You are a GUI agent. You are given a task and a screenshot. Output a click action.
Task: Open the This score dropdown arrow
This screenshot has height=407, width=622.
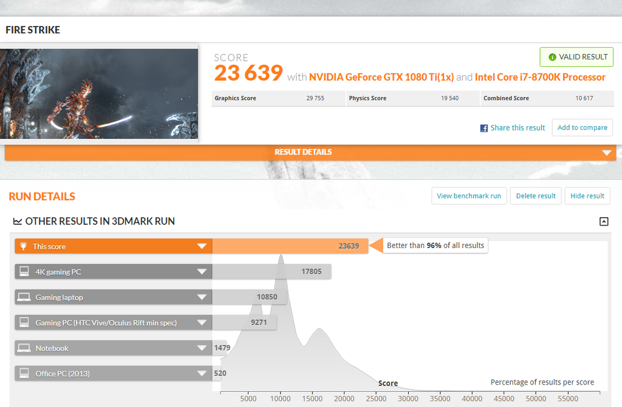[202, 246]
